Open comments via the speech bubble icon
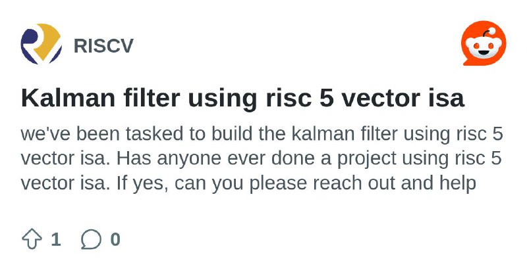 [91, 239]
